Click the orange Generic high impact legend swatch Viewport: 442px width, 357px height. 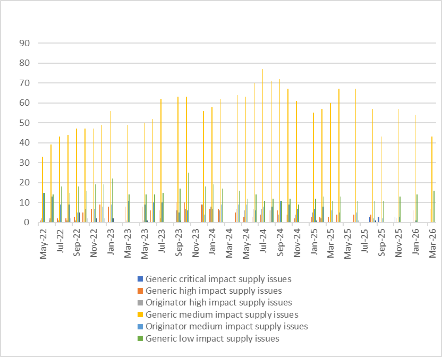(140, 291)
